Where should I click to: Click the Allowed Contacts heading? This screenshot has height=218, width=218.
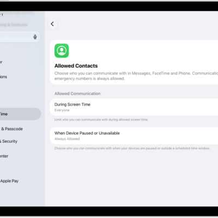(76, 66)
